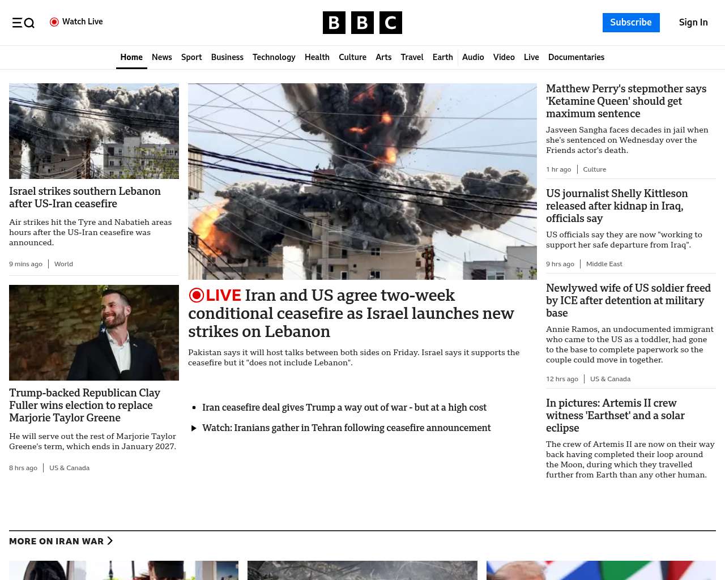The image size is (725, 580).
Task: Open Matthew Perry's stepmother article
Action: pyautogui.click(x=626, y=101)
